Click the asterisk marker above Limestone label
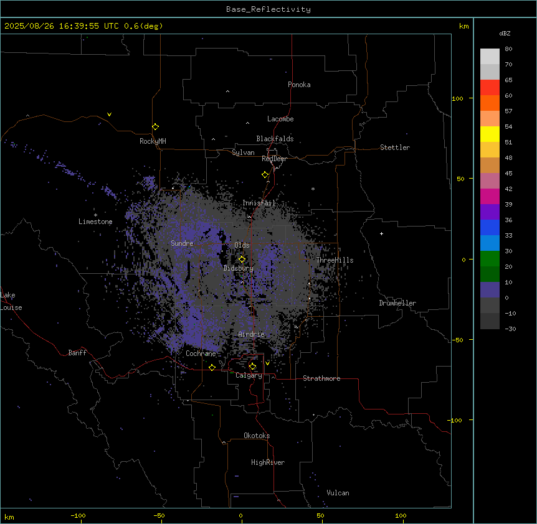Screen dimensions: 537x524 click(95, 215)
